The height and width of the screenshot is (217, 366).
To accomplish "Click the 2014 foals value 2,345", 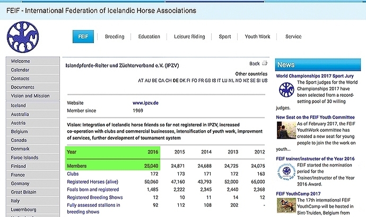I will tap(206, 189).
